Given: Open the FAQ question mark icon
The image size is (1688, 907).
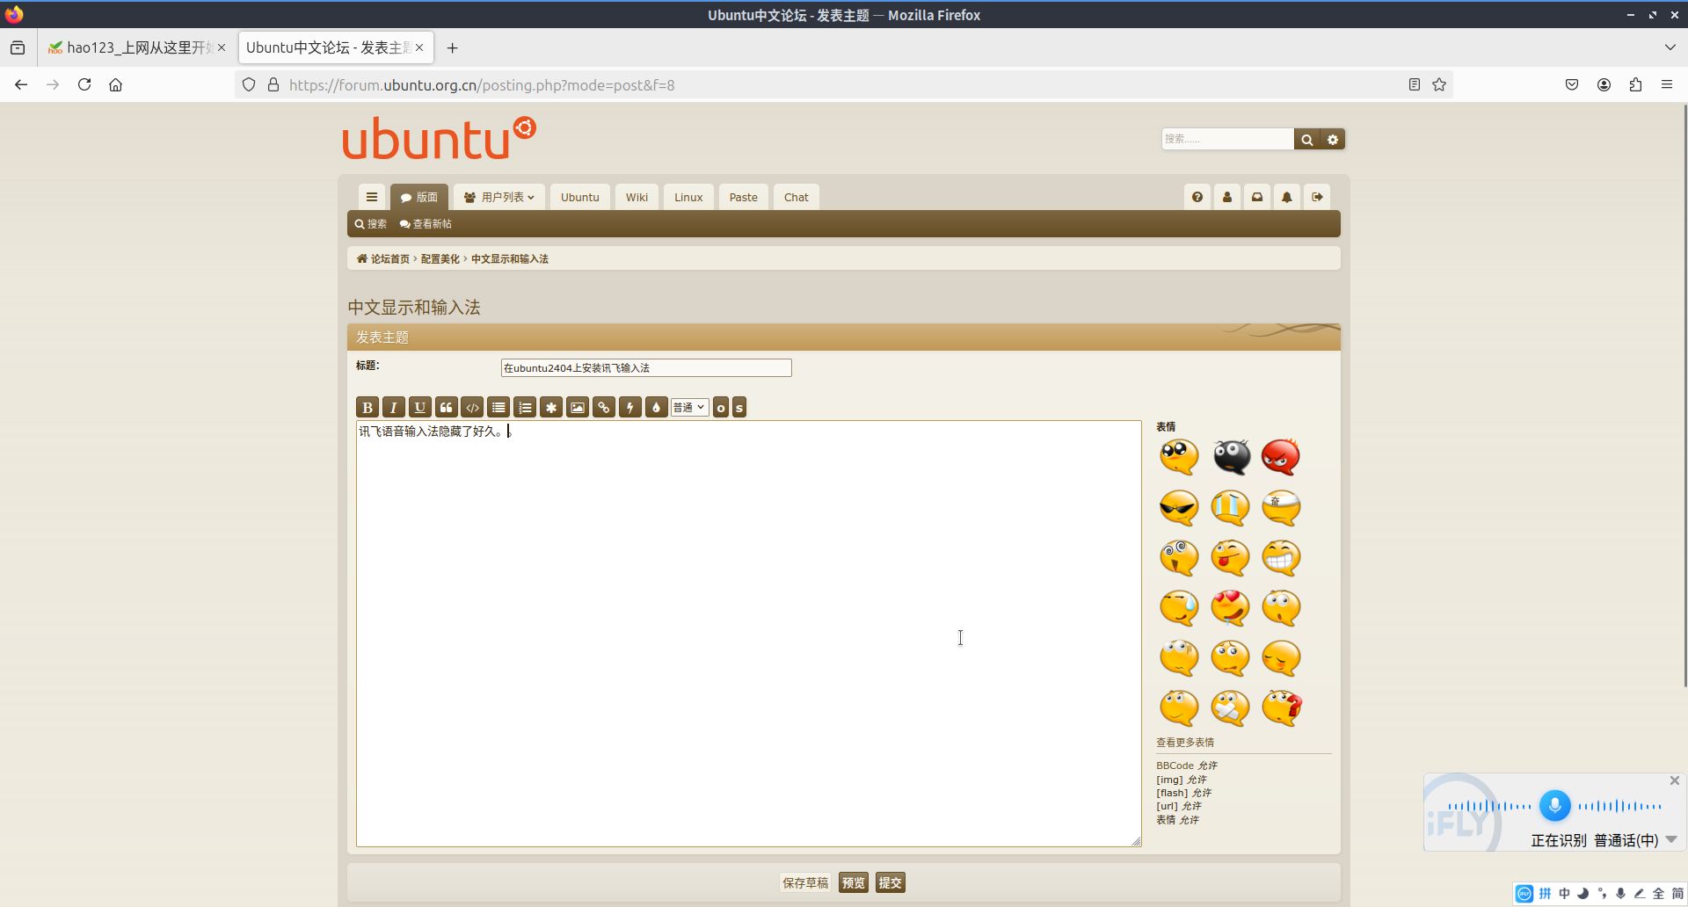Looking at the screenshot, I should tap(1197, 197).
